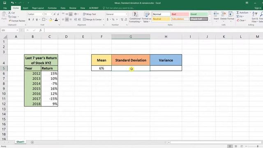The image size is (263, 148).
Task: Toggle underline formatting
Action: coord(37,20)
